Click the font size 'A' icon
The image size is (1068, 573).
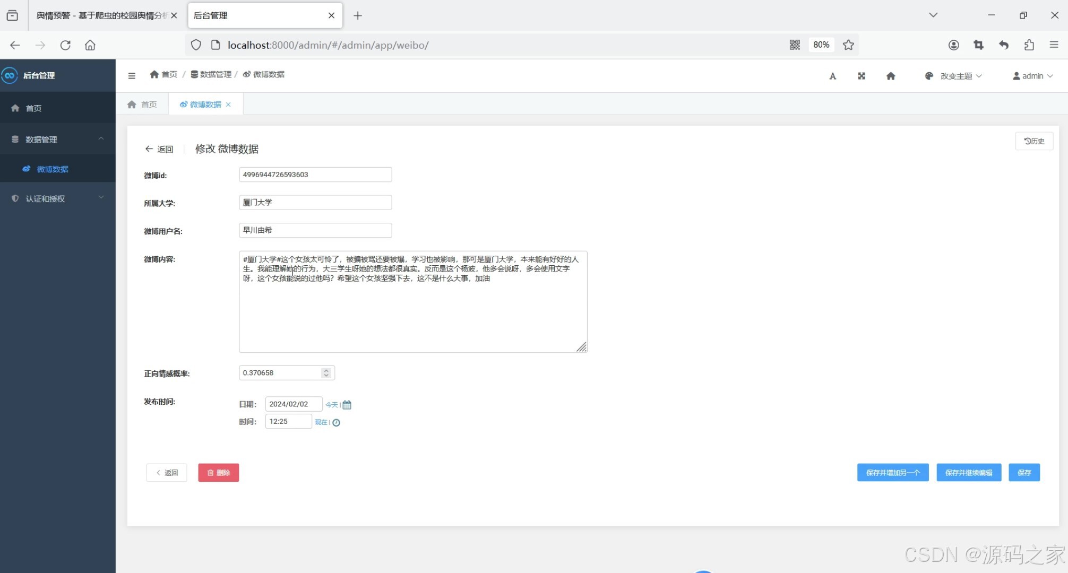click(x=832, y=76)
